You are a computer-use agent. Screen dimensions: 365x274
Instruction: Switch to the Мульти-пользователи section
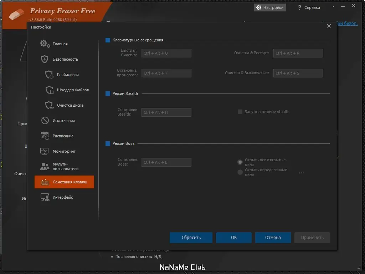coord(64,167)
